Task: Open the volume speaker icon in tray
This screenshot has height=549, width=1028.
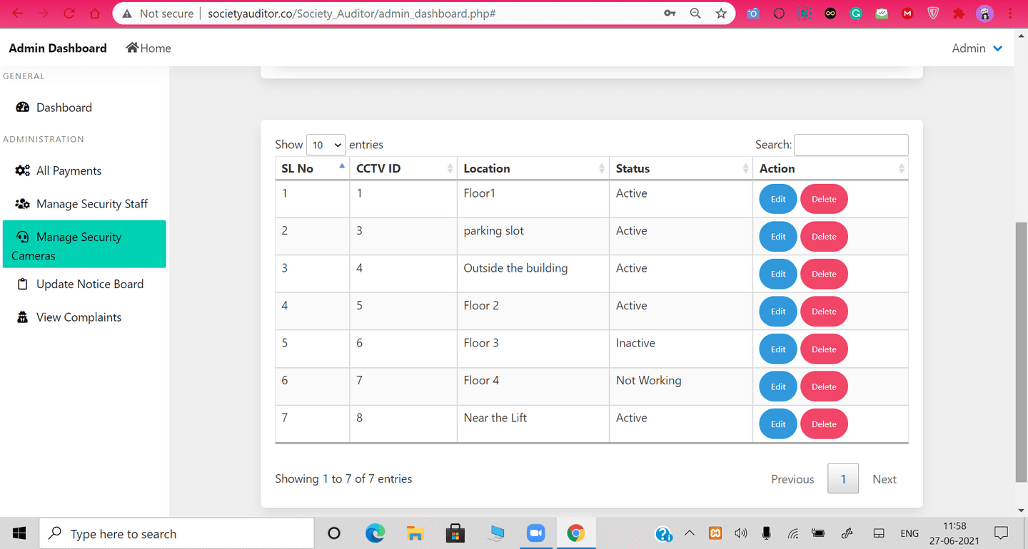Action: tap(740, 533)
